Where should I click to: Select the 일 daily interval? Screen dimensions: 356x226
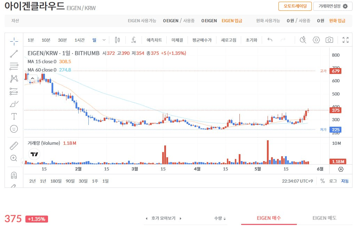(94, 40)
